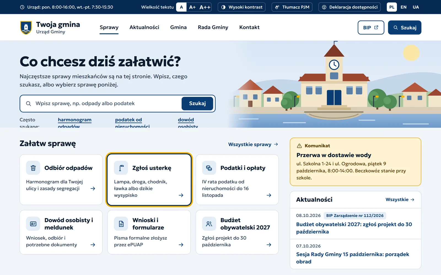Click the warning triangle icon in Komunikat

pyautogui.click(x=299, y=146)
